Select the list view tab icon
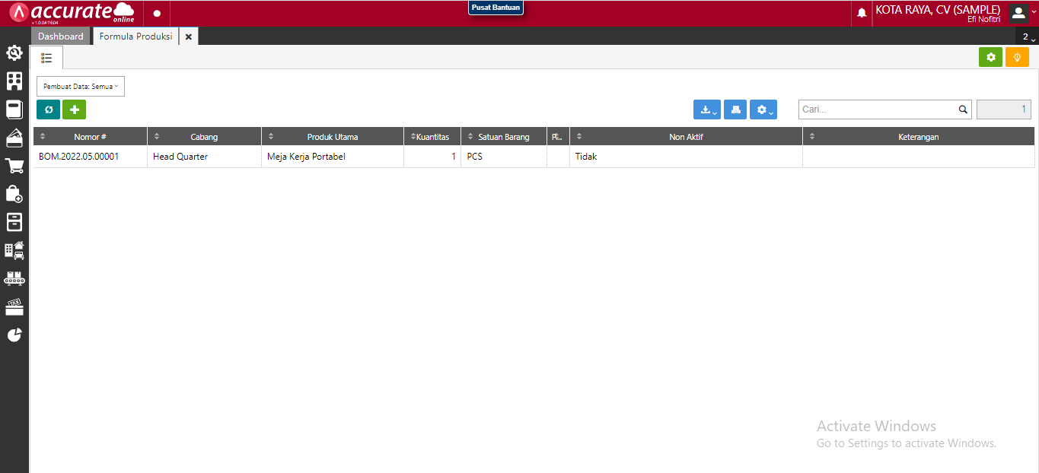This screenshot has width=1039, height=473. coord(46,58)
